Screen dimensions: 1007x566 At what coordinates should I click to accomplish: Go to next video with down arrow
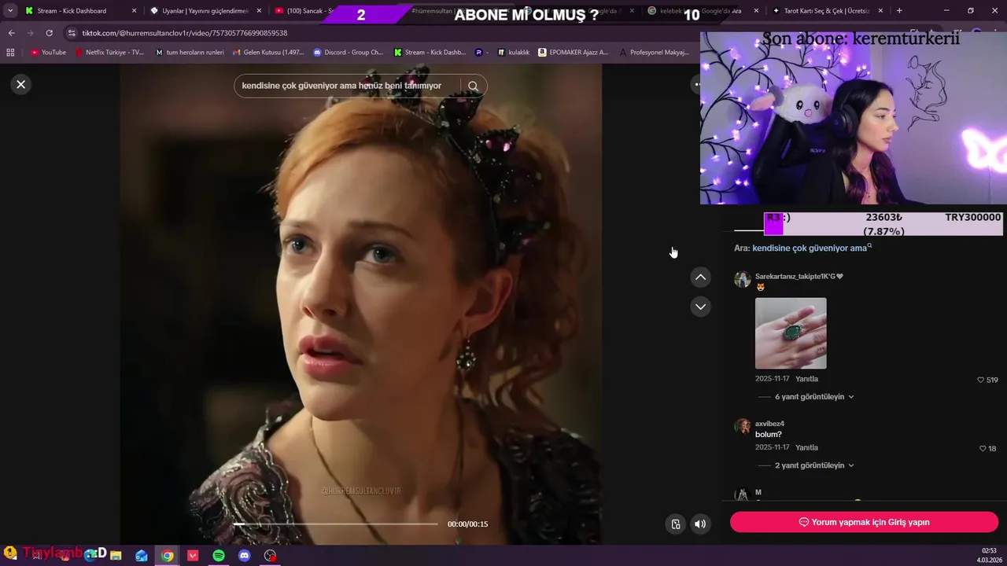(700, 307)
